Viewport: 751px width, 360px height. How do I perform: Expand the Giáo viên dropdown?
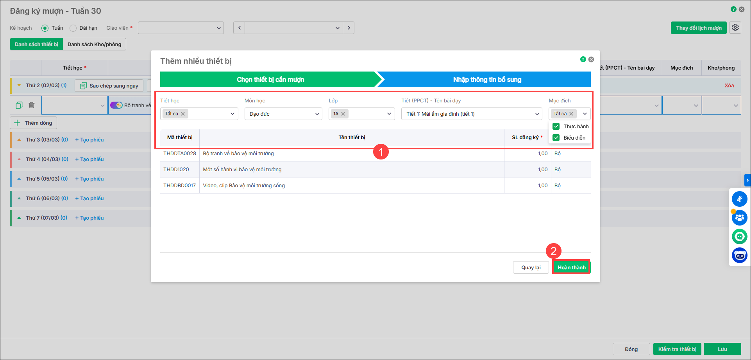tap(181, 28)
